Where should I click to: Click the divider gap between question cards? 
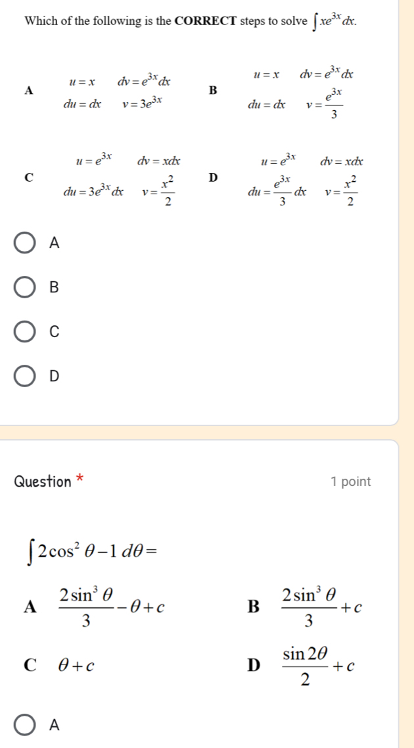point(207,433)
